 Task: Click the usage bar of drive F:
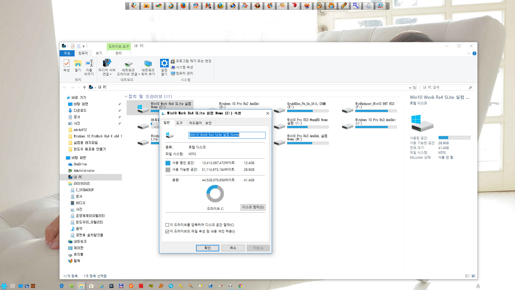(376, 111)
